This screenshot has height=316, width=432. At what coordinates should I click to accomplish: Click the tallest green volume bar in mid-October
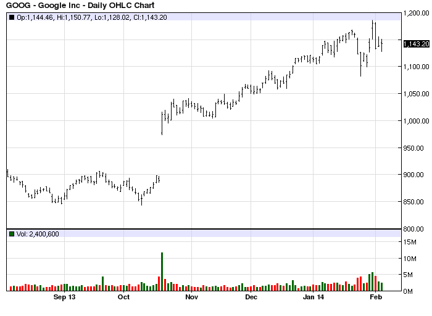162,272
